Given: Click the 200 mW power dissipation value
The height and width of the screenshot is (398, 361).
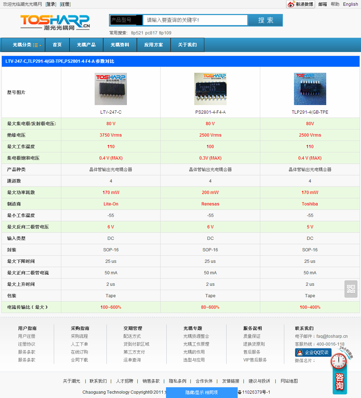Looking at the screenshot, I should click(210, 193).
